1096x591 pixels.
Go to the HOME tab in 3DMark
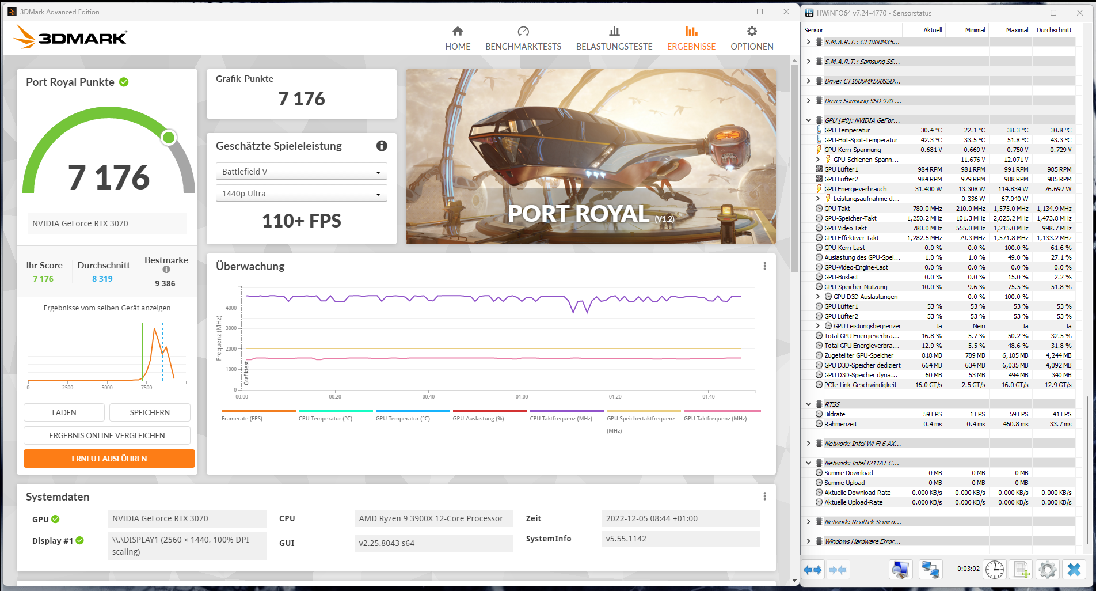click(458, 39)
